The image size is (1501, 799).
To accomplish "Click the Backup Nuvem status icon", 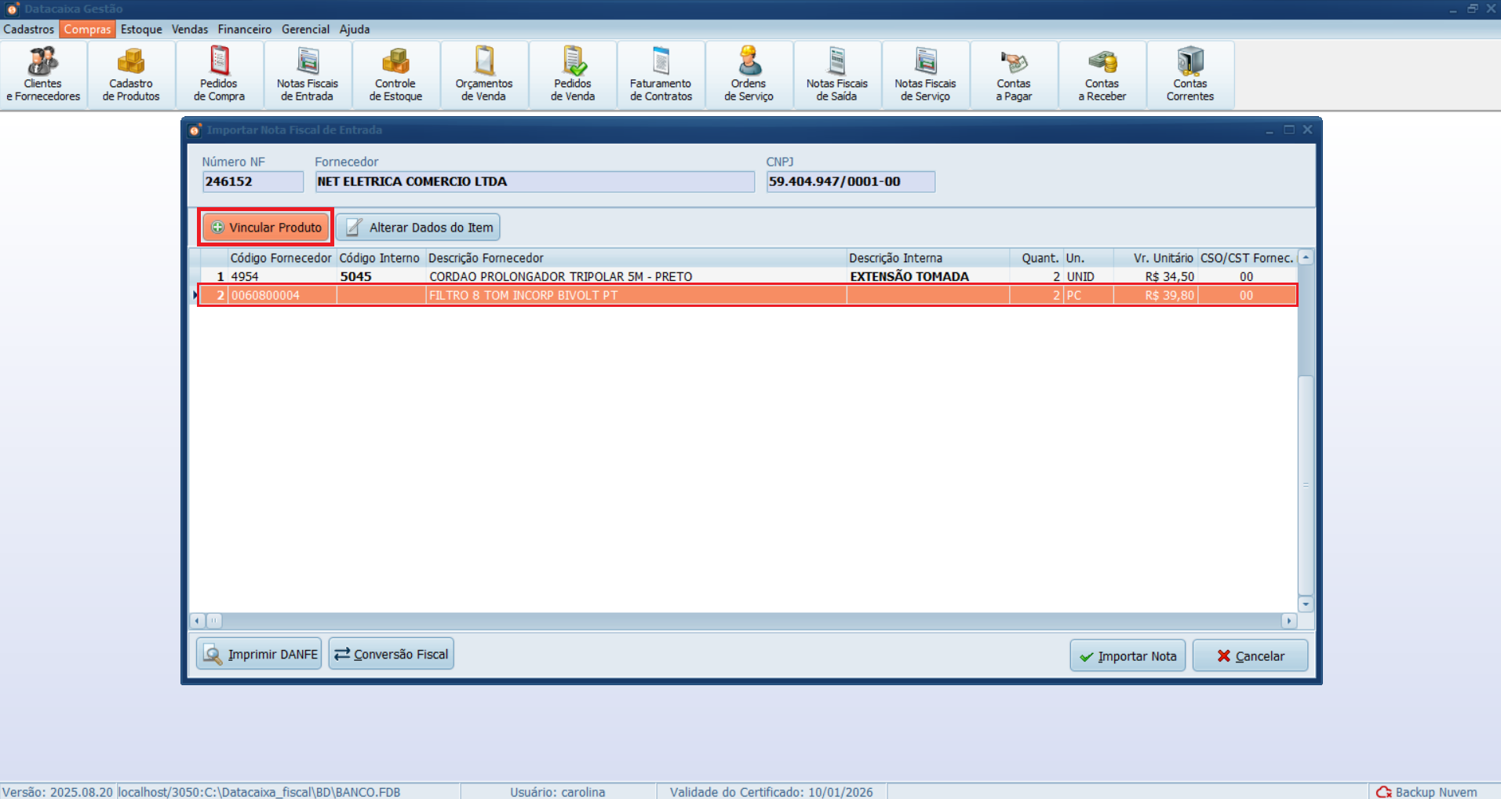I will point(1383,791).
